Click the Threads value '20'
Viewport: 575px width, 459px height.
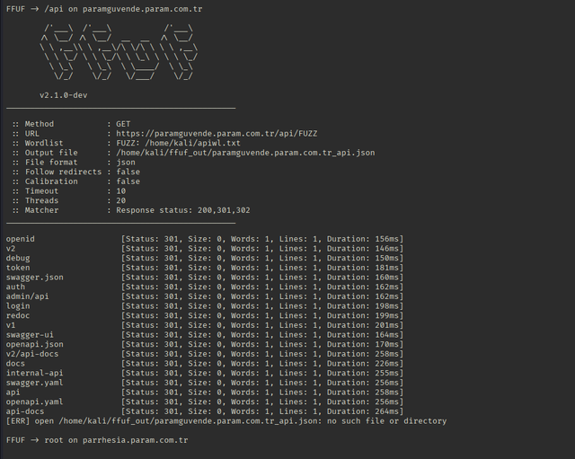(x=121, y=200)
